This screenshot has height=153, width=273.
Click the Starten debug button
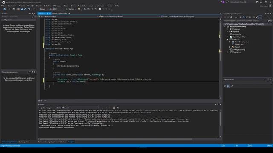pyautogui.click(x=70, y=9)
